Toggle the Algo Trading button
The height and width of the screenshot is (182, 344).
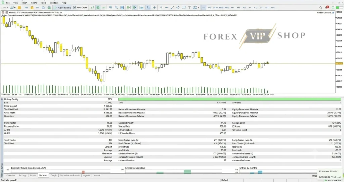click(x=62, y=8)
